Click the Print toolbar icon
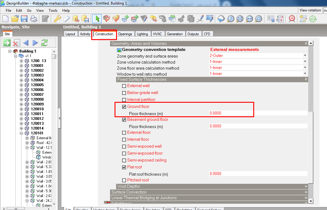This screenshot has width=327, height=210. 34,19
